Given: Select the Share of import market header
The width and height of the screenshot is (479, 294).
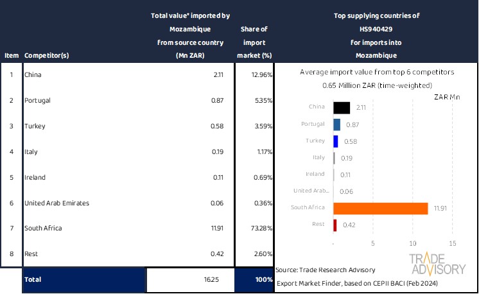Looking at the screenshot, I should tap(254, 42).
